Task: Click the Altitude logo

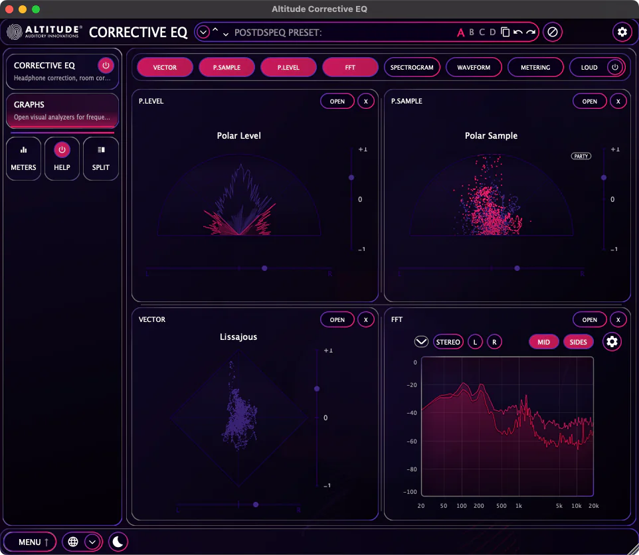Action: point(44,32)
